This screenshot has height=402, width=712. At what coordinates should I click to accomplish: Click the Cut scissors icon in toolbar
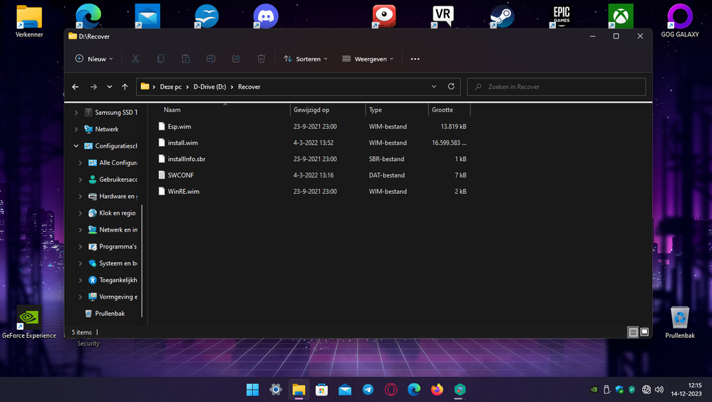(135, 59)
